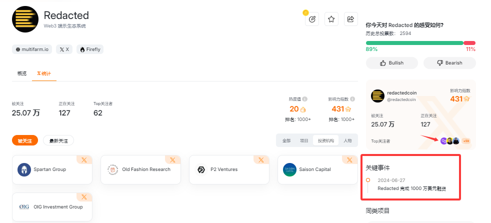Click the Saison Capital logo
This screenshot has width=491, height=223.
tap(289, 169)
